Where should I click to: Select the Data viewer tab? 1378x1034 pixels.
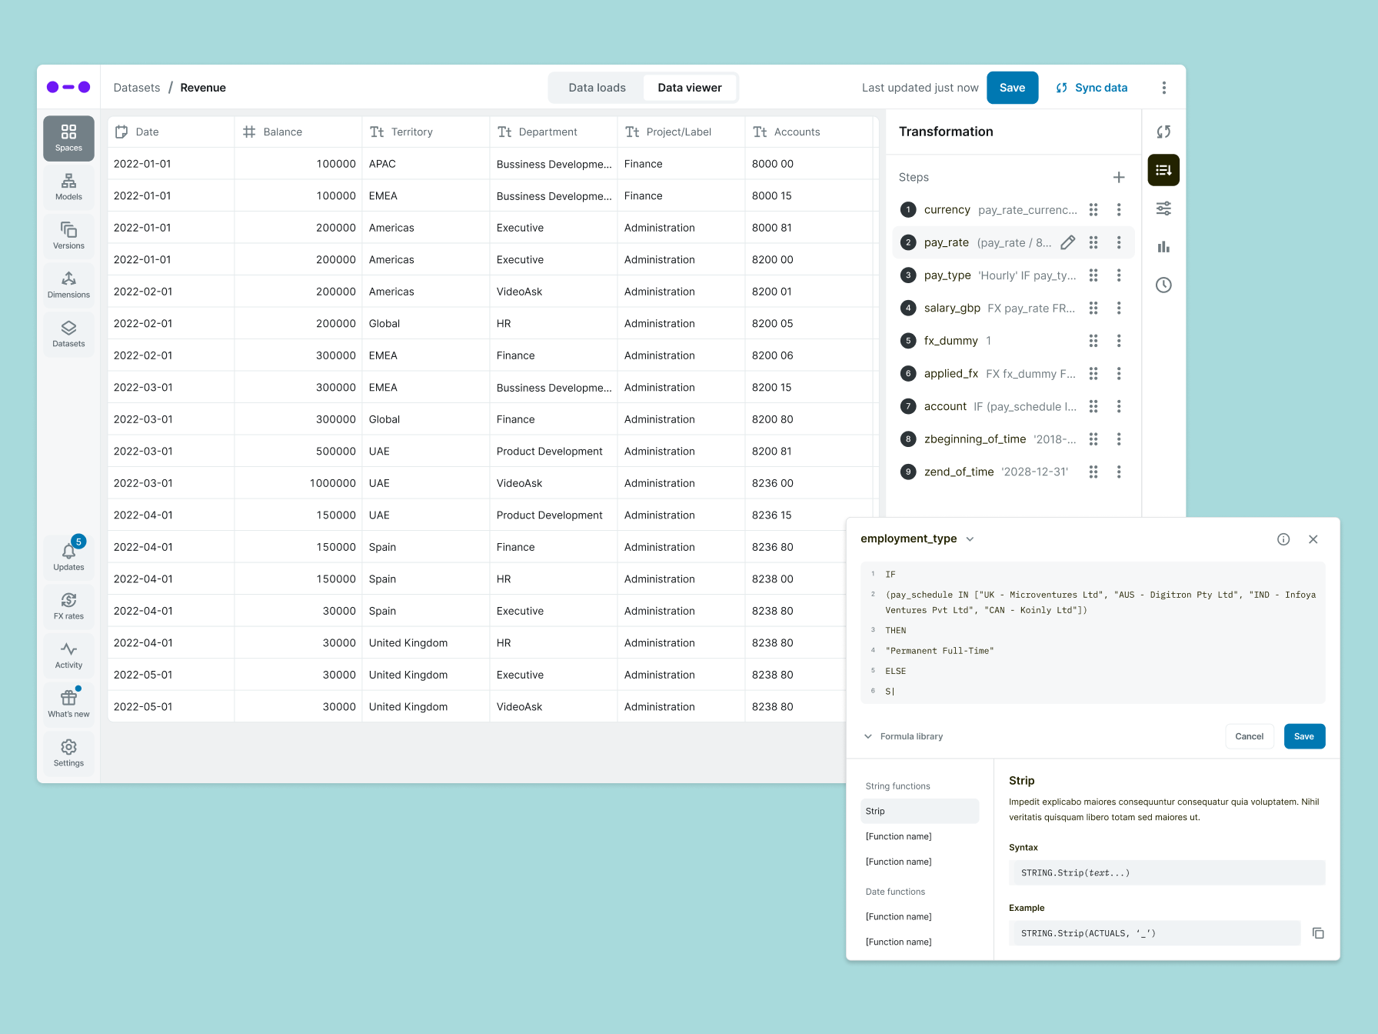tap(689, 88)
